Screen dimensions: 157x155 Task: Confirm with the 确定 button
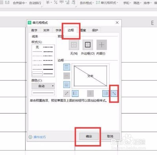(x=89, y=136)
